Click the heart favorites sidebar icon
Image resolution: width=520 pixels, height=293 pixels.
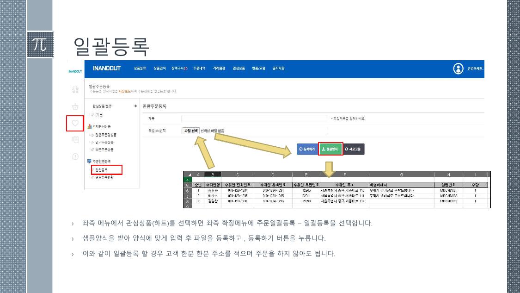(75, 123)
